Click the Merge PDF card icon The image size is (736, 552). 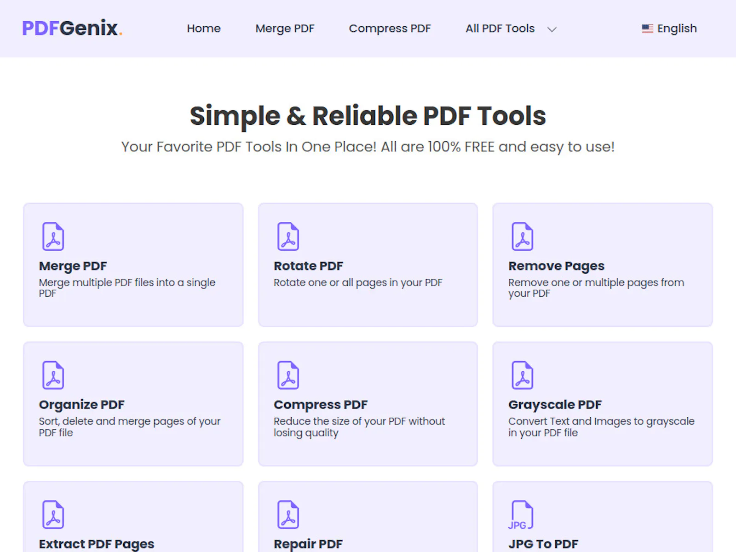(x=53, y=236)
